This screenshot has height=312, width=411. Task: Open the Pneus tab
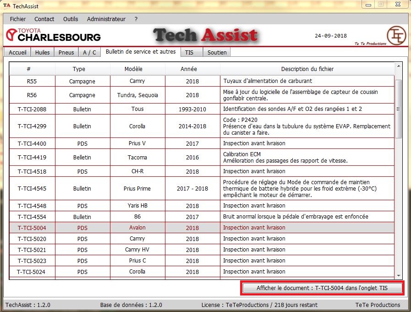tap(66, 53)
